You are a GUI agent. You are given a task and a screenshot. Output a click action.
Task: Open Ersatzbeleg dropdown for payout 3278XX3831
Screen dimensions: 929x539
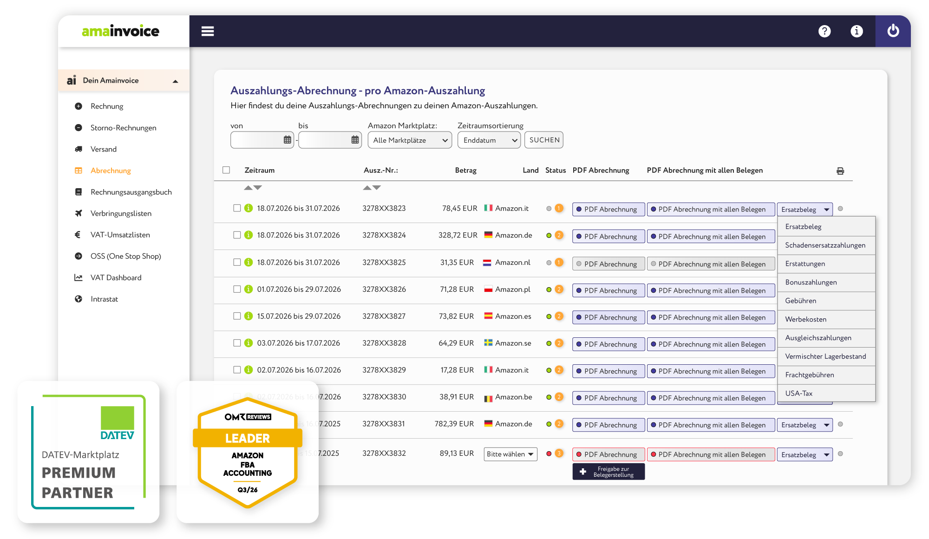805,425
